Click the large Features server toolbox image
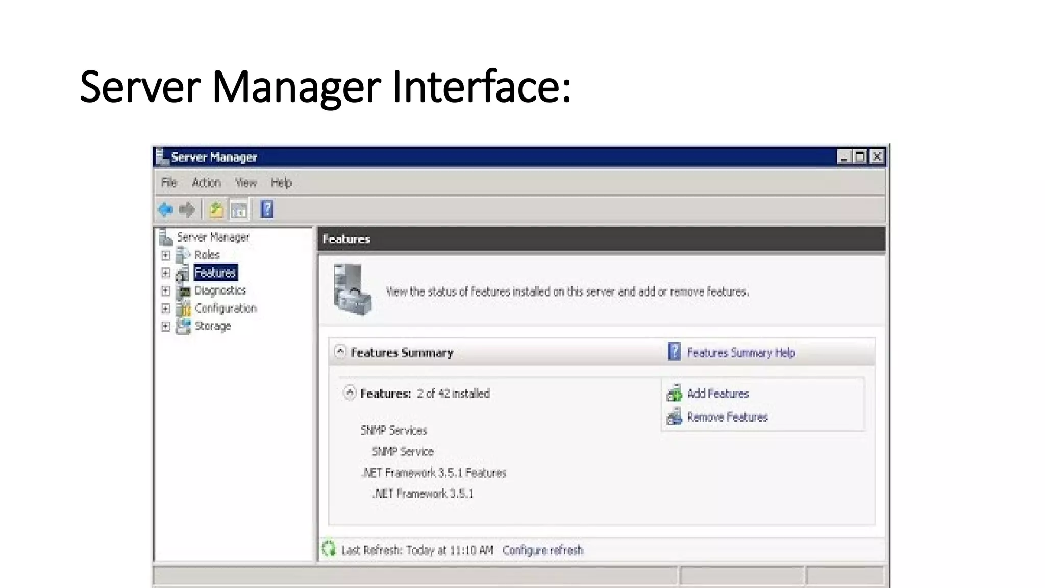1045x588 pixels. point(352,290)
